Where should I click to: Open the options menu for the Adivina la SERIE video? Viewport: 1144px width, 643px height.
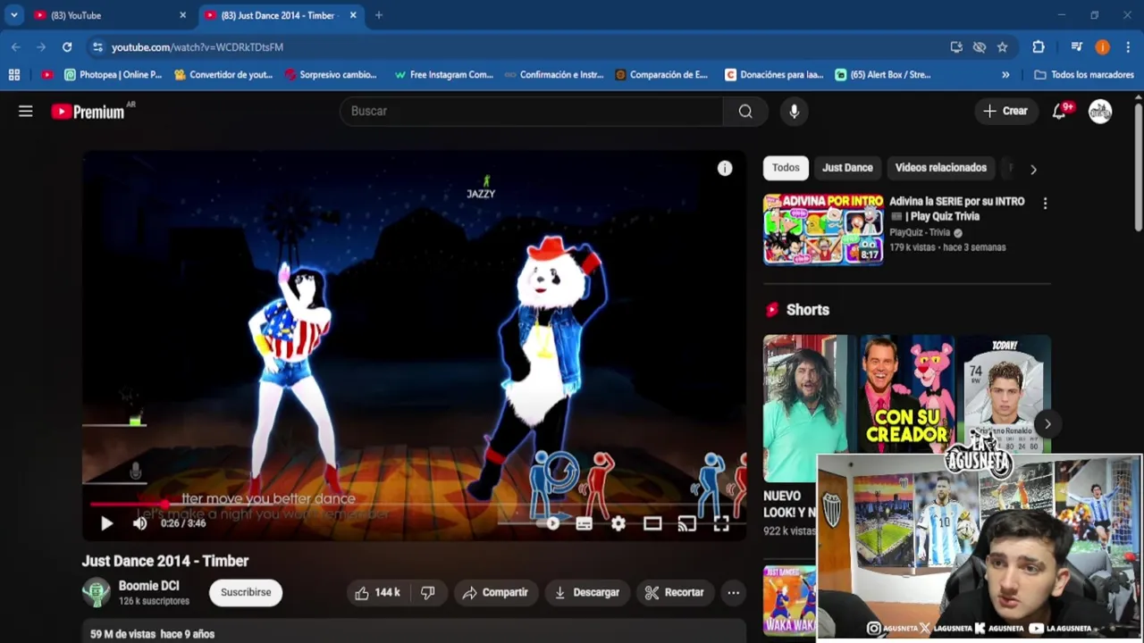click(1045, 204)
